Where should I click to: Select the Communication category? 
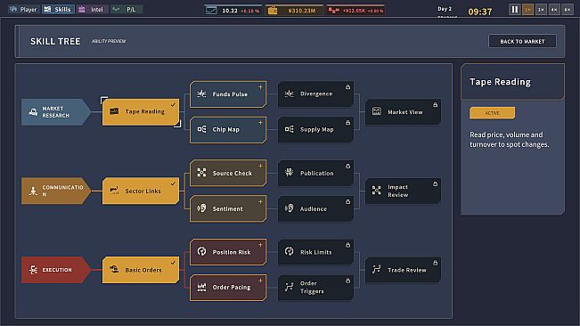click(x=55, y=191)
